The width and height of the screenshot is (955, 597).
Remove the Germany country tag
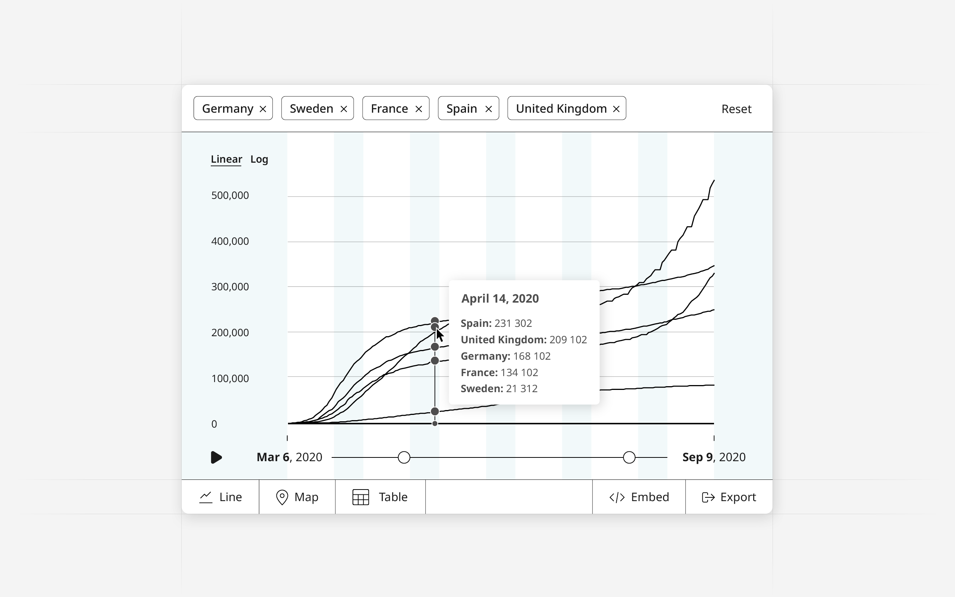(263, 109)
